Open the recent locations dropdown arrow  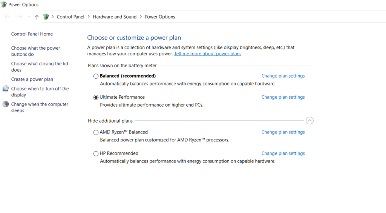point(29,17)
